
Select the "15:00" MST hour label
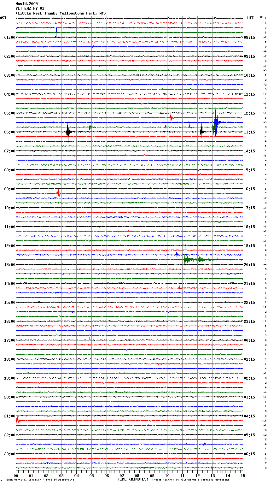pos(10,303)
